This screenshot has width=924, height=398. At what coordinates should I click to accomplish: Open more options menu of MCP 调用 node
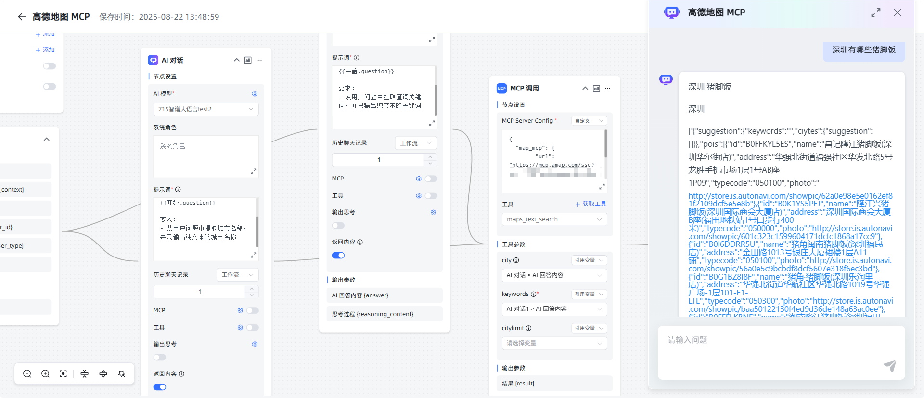click(608, 89)
